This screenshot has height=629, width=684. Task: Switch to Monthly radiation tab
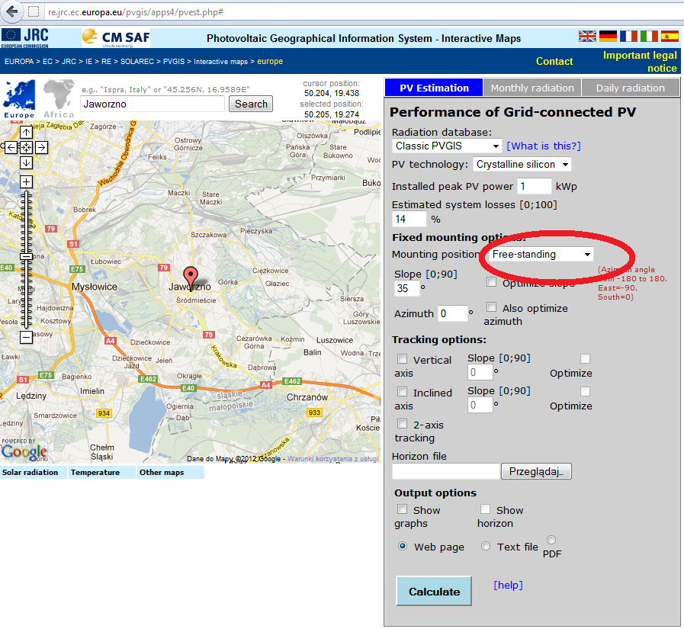tap(532, 88)
